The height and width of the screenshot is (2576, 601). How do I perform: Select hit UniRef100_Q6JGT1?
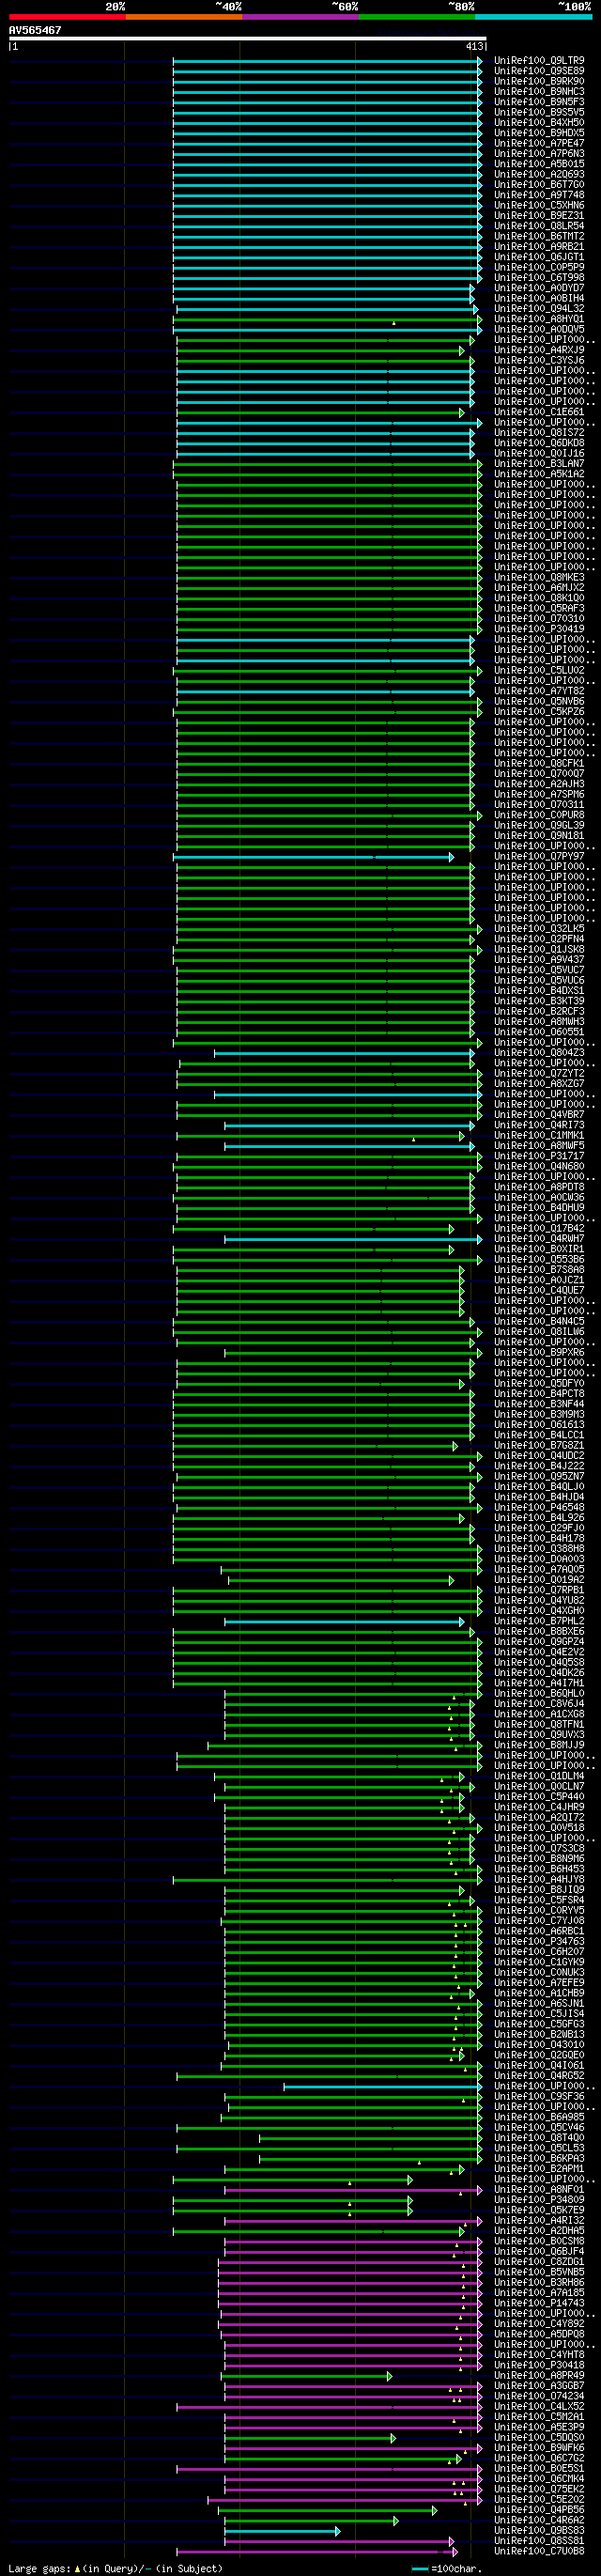pyautogui.click(x=539, y=257)
